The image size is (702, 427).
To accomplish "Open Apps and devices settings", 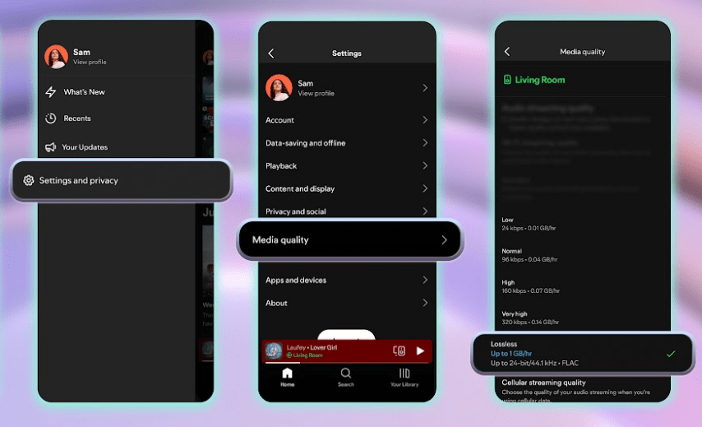I will click(x=347, y=280).
